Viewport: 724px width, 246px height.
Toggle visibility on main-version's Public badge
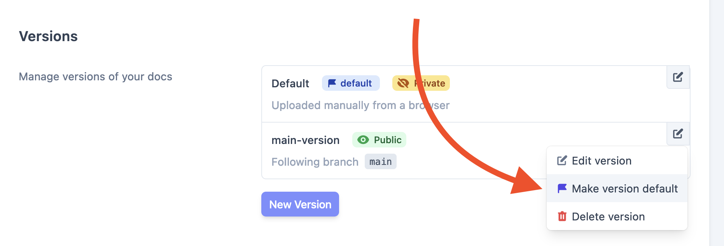point(379,140)
